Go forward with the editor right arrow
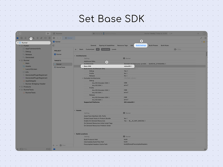 (x=60, y=38)
